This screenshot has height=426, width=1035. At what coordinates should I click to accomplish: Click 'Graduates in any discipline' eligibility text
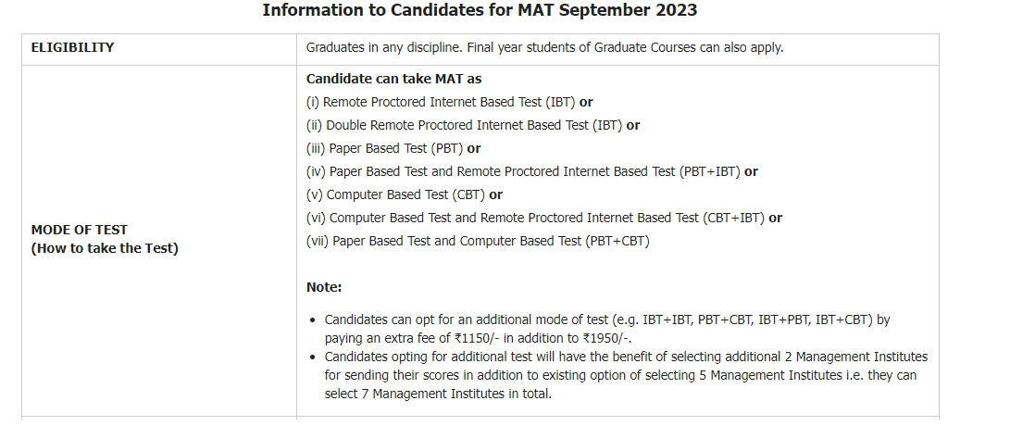click(x=380, y=47)
